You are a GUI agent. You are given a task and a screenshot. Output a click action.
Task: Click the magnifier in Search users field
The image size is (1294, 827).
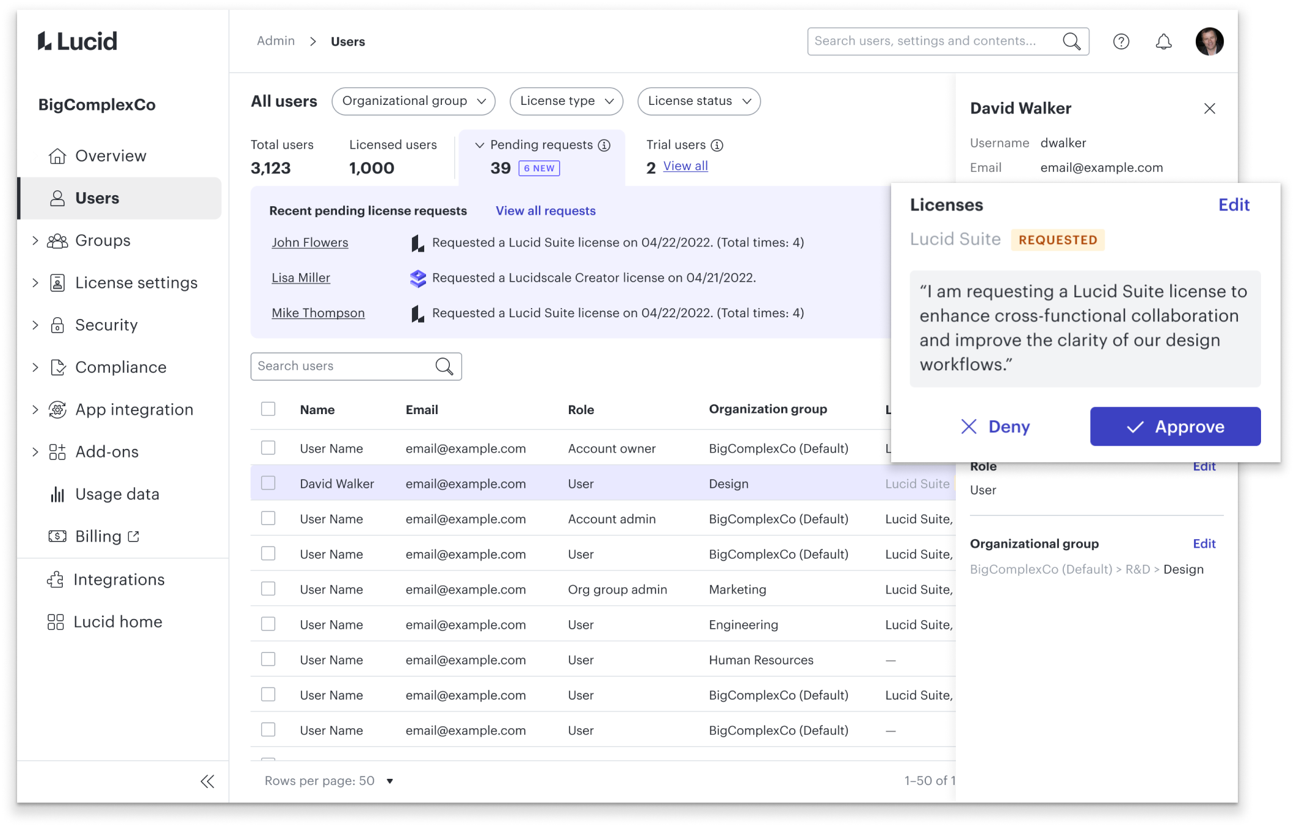click(444, 367)
